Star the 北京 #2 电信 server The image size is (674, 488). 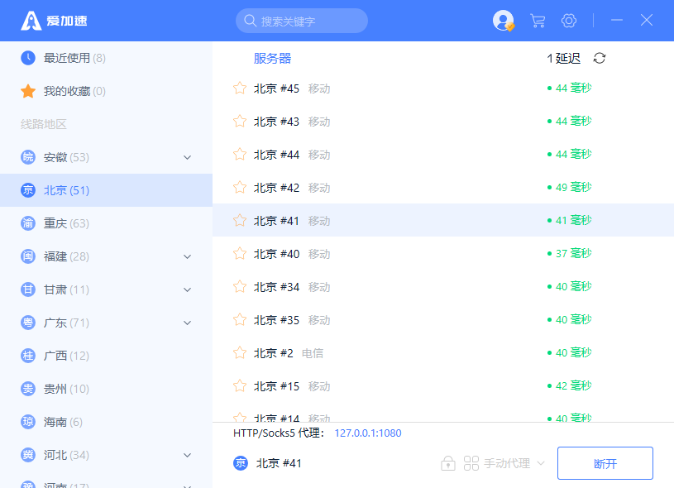(x=240, y=352)
